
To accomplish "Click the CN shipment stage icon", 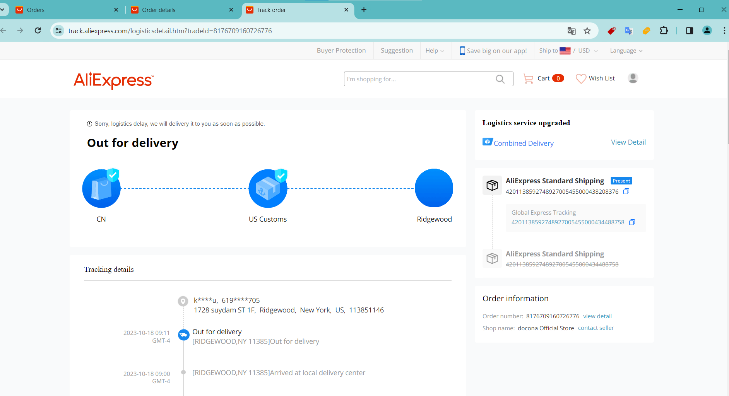I will click(x=101, y=188).
